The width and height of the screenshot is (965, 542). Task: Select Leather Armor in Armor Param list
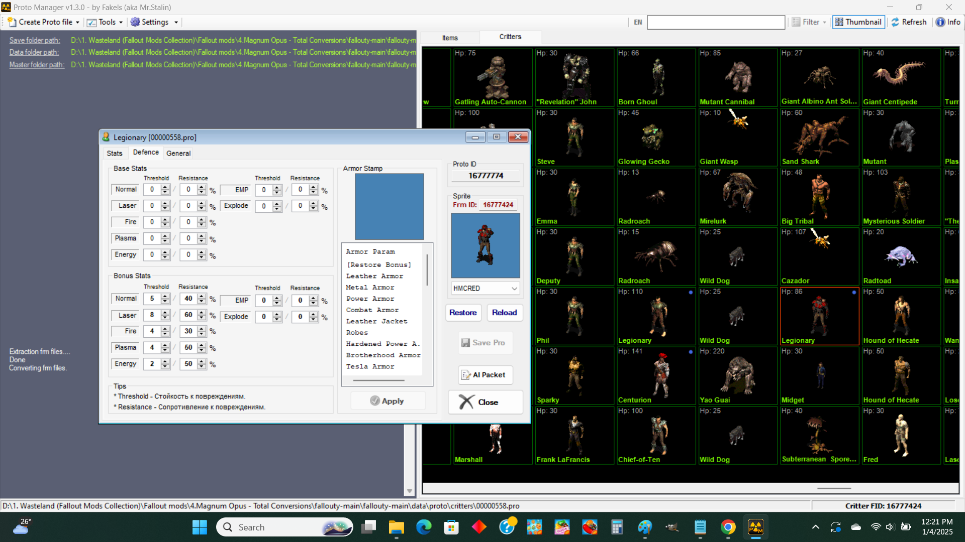pos(374,276)
